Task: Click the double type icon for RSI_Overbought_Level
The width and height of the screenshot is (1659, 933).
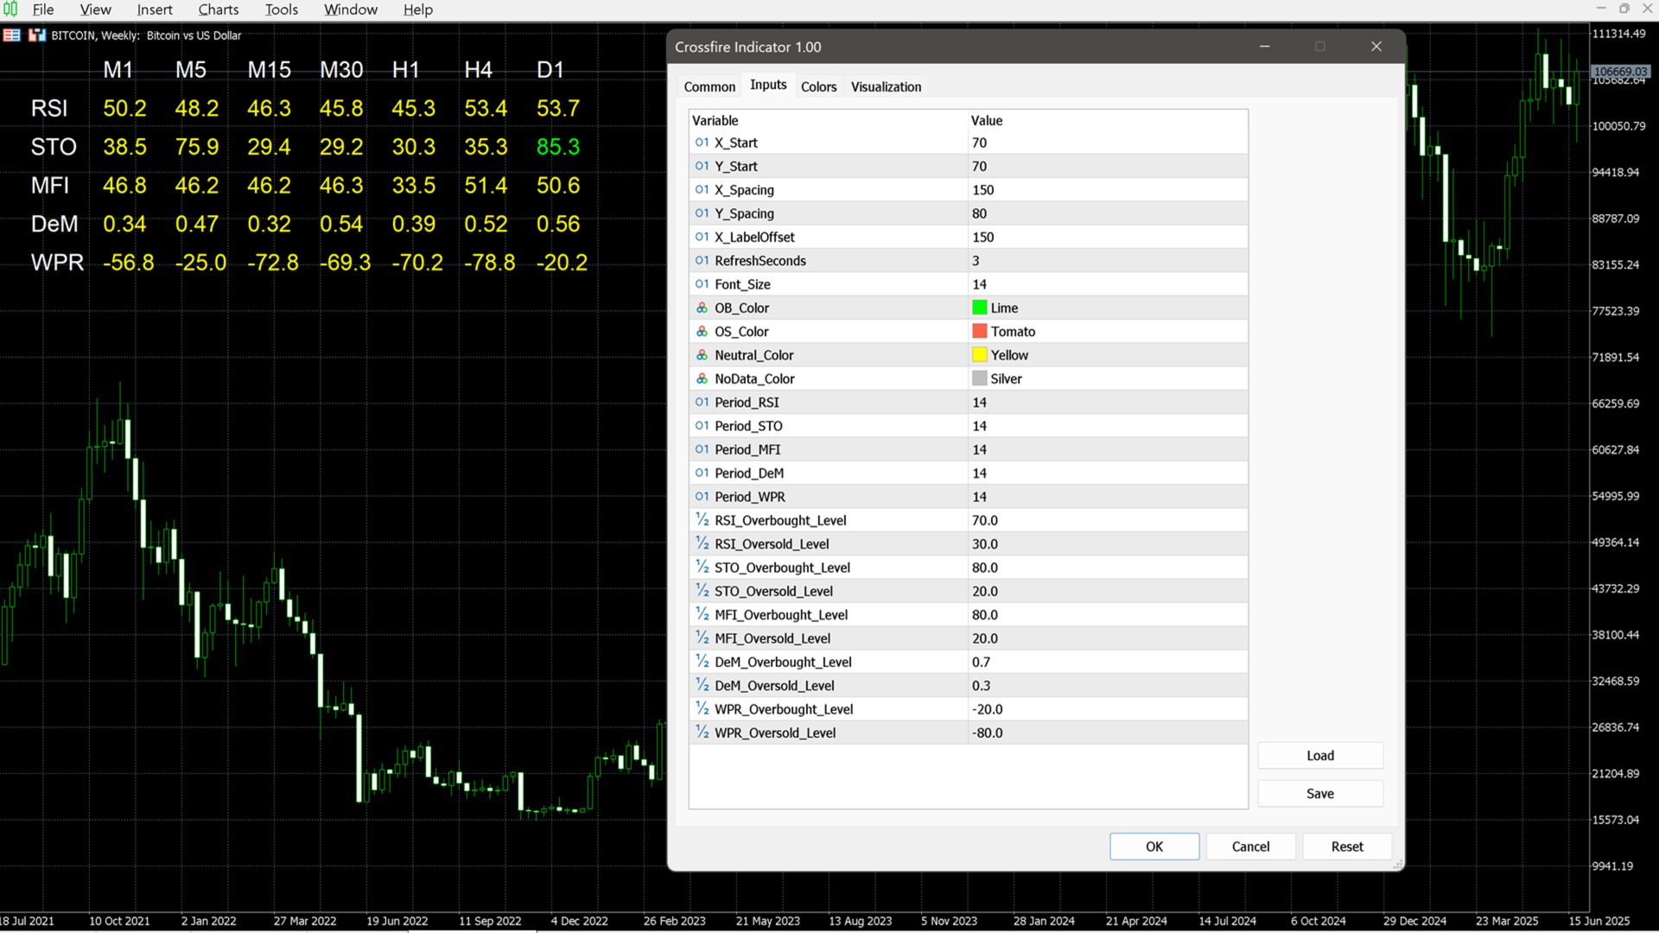Action: [x=702, y=520]
